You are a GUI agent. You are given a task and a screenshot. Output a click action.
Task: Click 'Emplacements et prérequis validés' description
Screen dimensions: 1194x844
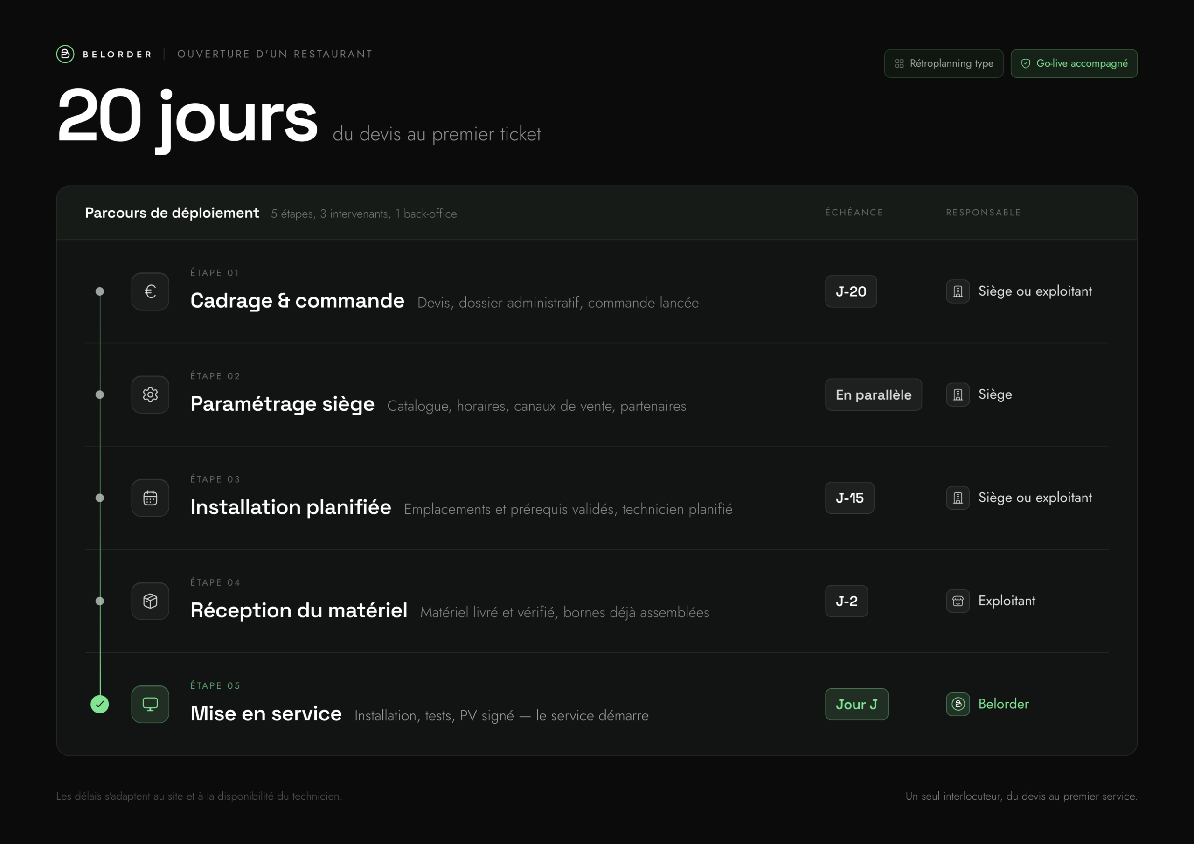569,509
